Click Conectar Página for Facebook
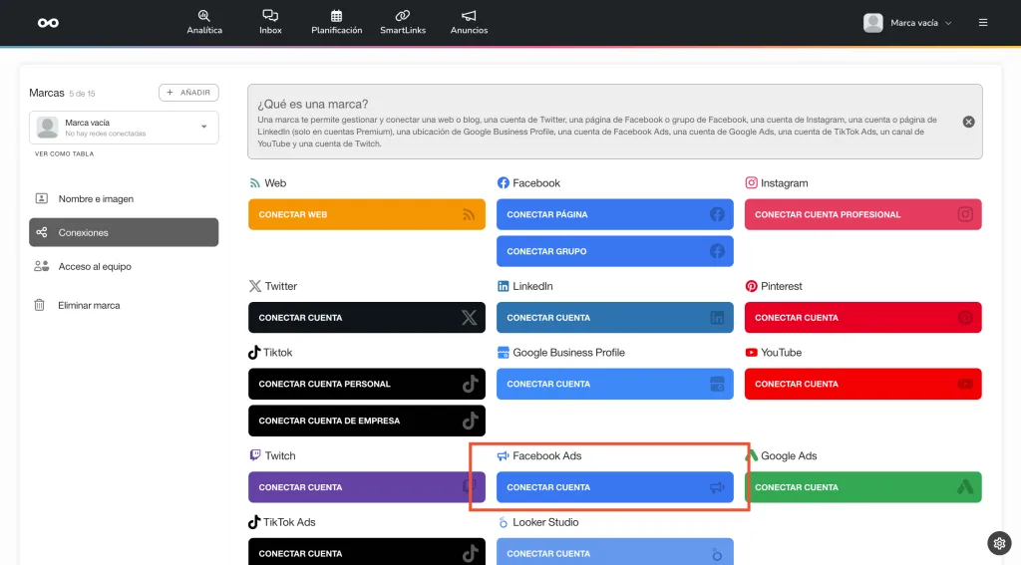 click(x=614, y=214)
